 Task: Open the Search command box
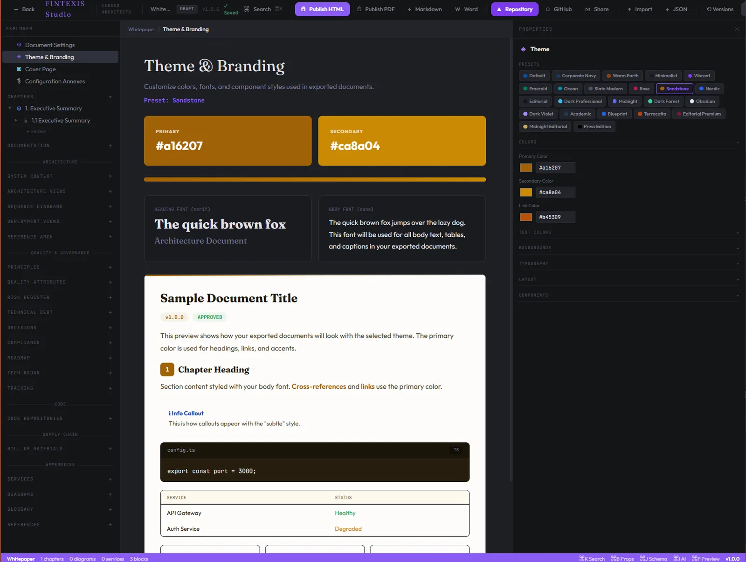point(263,9)
